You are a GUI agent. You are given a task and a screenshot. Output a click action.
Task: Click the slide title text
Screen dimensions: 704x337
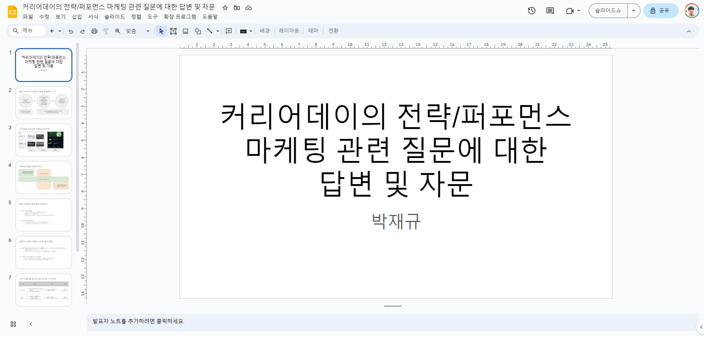396,150
